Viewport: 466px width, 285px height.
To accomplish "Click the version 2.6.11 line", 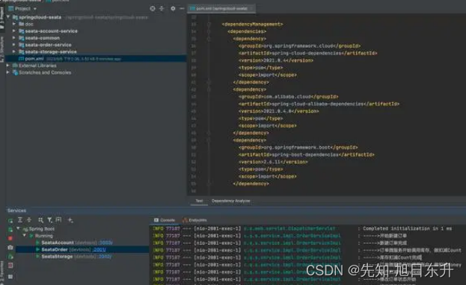I will (273, 162).
